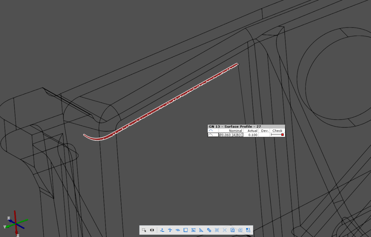Click the square icon containing letter L

pyautogui.click(x=194, y=230)
